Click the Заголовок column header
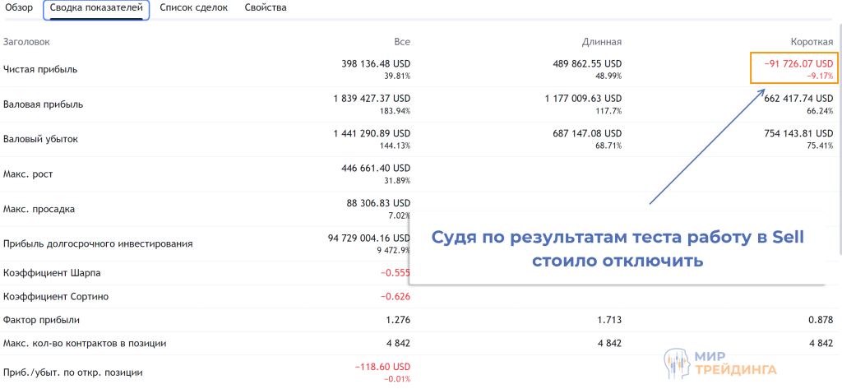The image size is (842, 389). coord(26,42)
